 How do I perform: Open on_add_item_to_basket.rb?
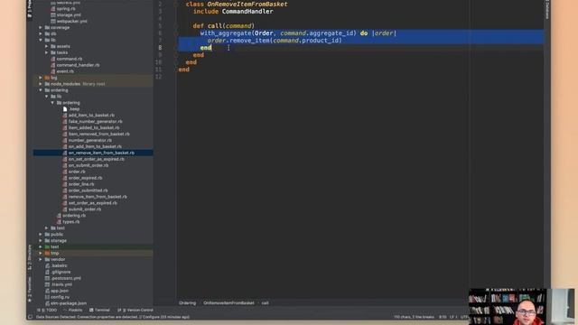pyautogui.click(x=95, y=146)
